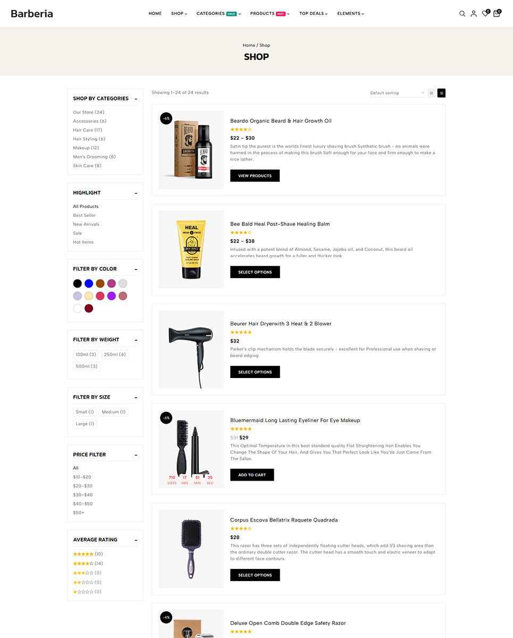View the wishlist heart icon

[485, 14]
